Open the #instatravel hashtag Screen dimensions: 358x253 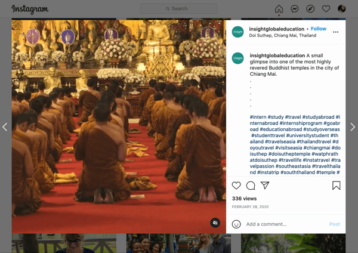coord(316,160)
